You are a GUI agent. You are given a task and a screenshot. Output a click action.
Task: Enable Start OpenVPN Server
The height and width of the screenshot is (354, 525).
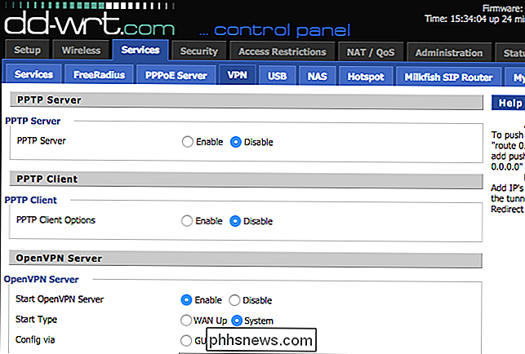186,300
